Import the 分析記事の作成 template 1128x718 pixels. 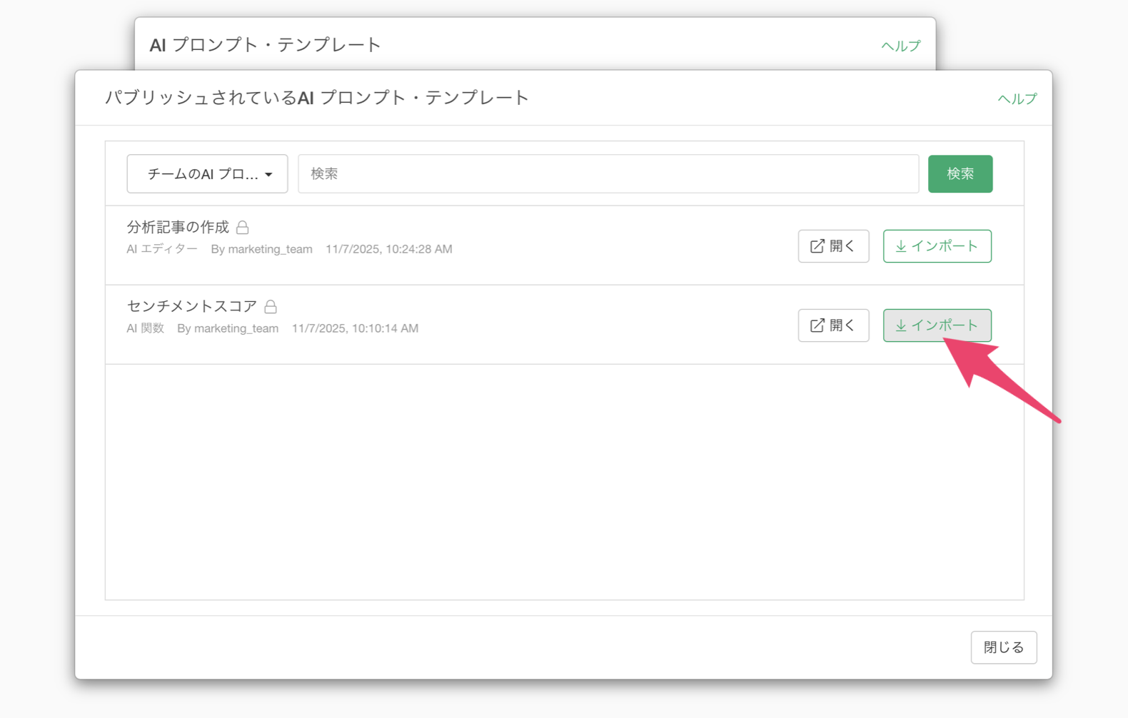(937, 246)
